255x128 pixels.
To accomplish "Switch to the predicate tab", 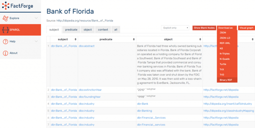I will coord(71,30).
